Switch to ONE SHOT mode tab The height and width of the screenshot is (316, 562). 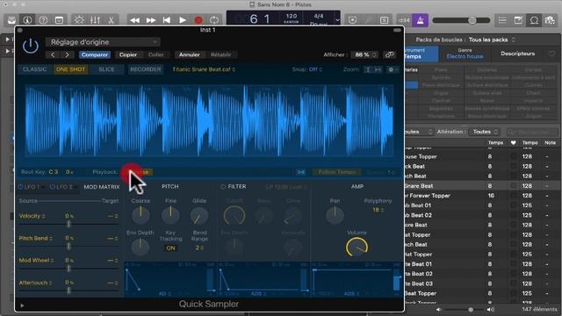pos(70,69)
